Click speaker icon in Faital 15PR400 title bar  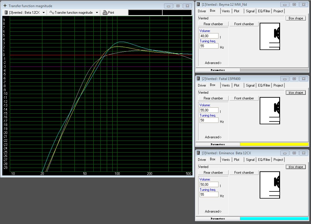tap(198, 79)
